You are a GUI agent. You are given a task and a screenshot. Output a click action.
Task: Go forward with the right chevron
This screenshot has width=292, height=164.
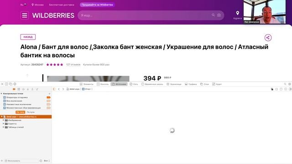63,89
